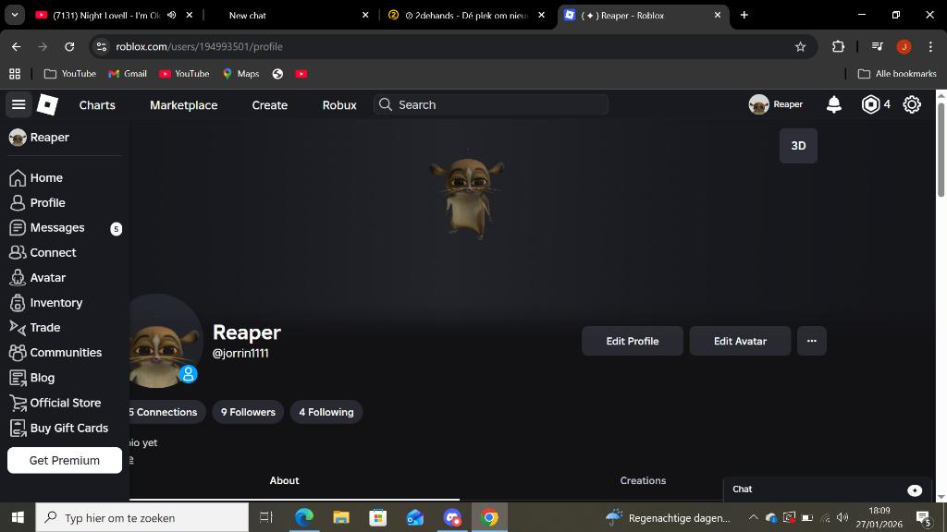Open Microsoft Edge from taskbar

(x=303, y=517)
